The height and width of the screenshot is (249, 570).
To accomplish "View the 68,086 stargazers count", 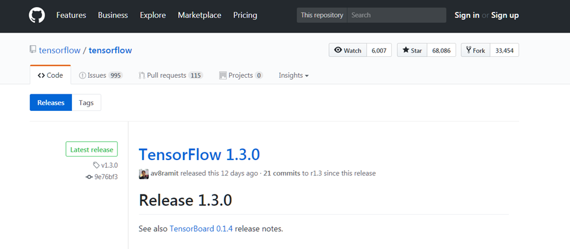I will [441, 50].
